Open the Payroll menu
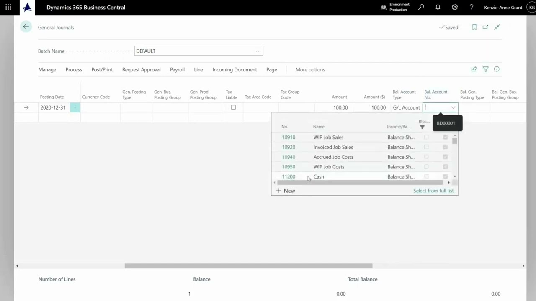The width and height of the screenshot is (536, 301). pos(177,70)
